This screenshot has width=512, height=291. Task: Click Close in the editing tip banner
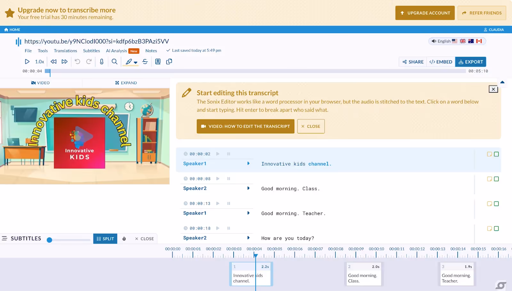[311, 126]
